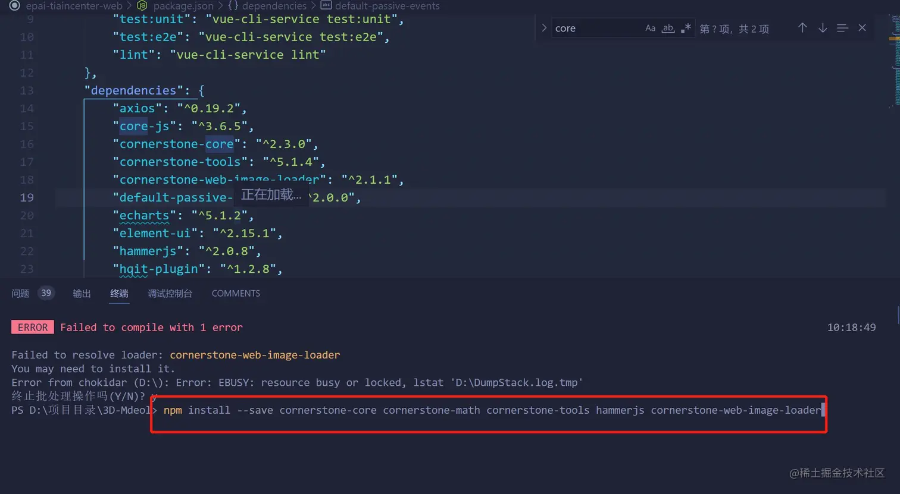Click the epai-tiaincenter-web breadcrumb
The width and height of the screenshot is (900, 494).
click(74, 6)
